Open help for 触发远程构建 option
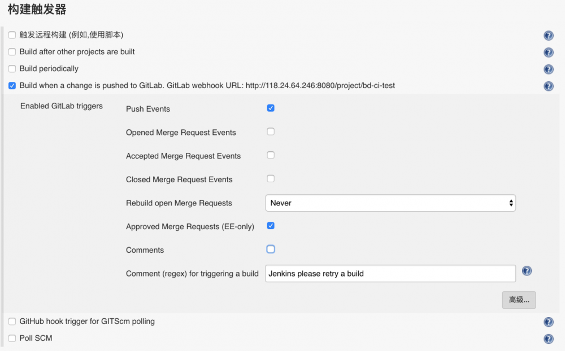The image size is (565, 351). (549, 35)
